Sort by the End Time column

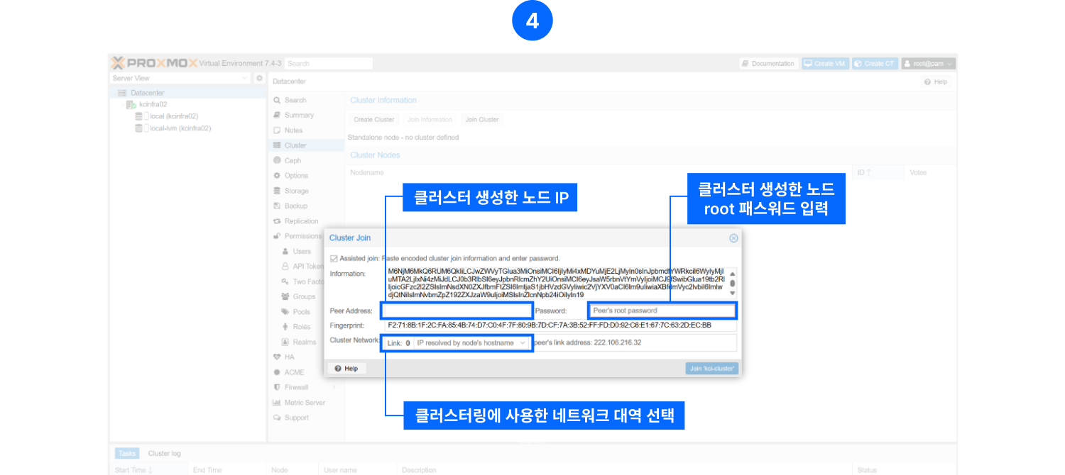click(x=207, y=470)
